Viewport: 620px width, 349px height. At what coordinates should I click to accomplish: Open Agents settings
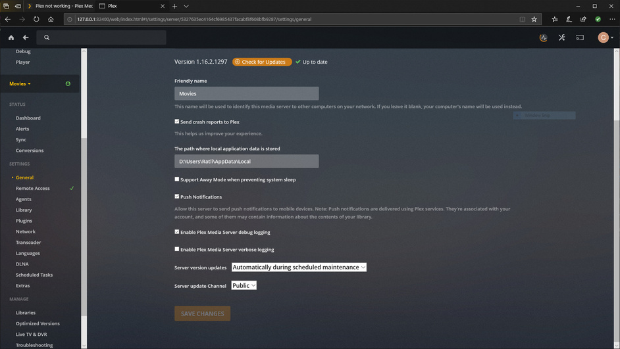point(23,199)
